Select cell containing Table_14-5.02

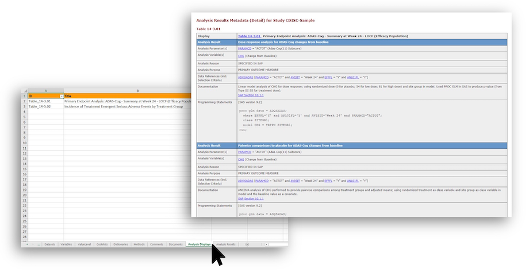tap(46, 106)
